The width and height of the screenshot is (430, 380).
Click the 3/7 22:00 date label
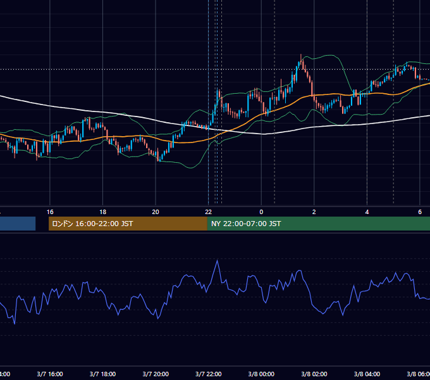coord(209,374)
